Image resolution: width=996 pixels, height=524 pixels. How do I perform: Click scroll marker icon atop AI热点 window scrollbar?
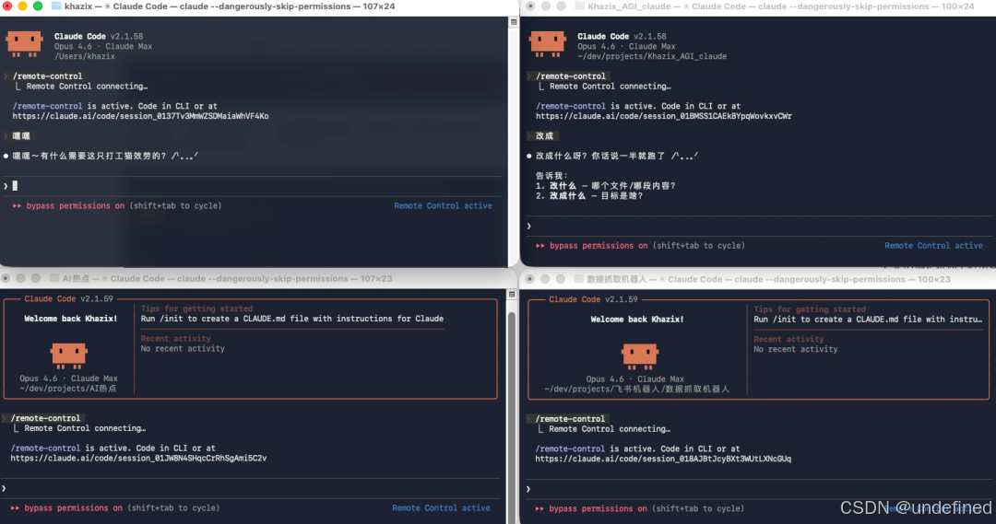511,295
